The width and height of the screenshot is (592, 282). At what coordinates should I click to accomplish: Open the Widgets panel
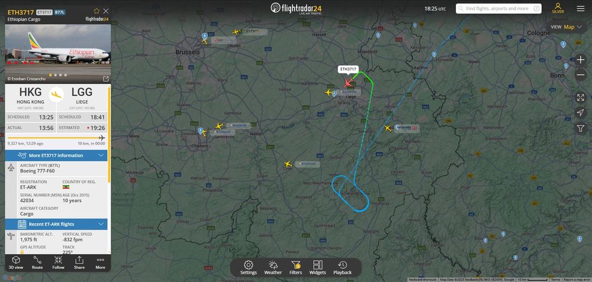317,268
